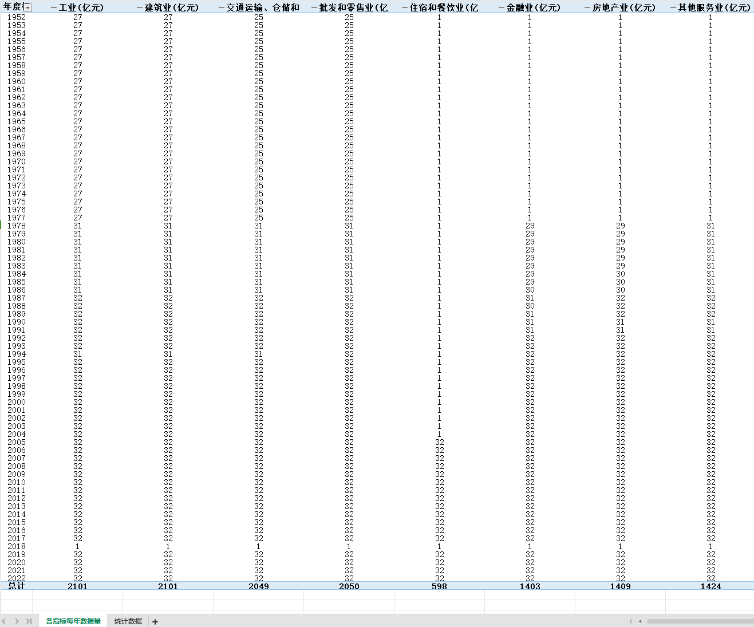Select the 金融业(亿元) column header

click(x=530, y=7)
